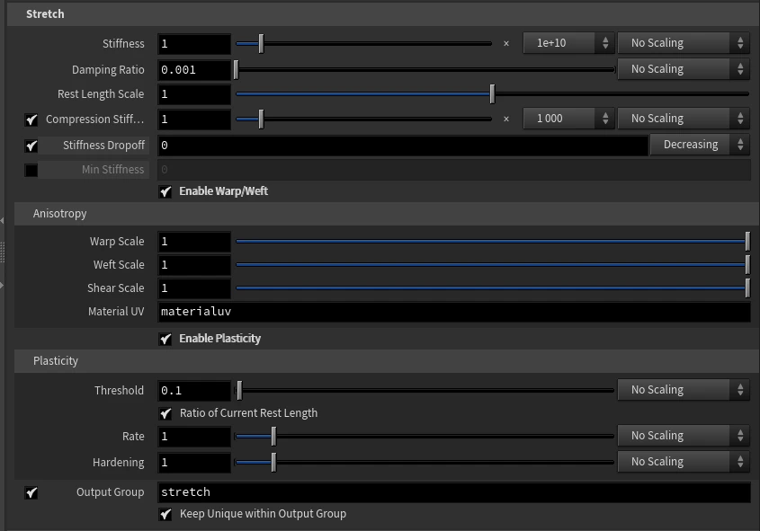Toggle Ratio of Current Rest Length
The image size is (760, 531).
tap(165, 413)
